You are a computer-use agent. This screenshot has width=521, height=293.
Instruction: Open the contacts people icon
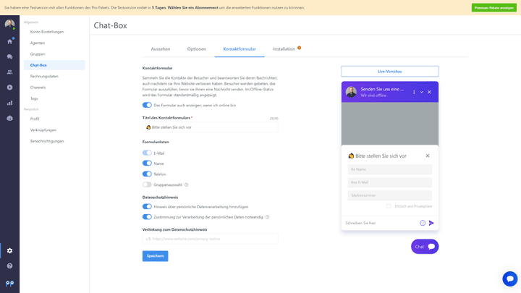point(9,72)
